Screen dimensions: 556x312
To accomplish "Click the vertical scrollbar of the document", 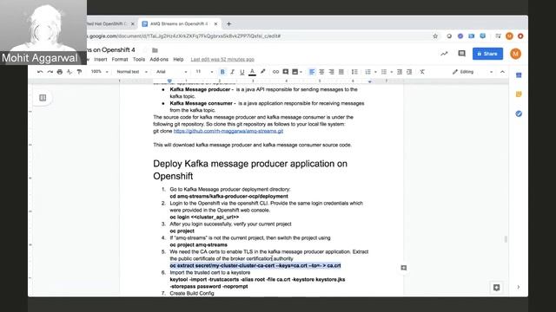I will pyautogui.click(x=506, y=239).
